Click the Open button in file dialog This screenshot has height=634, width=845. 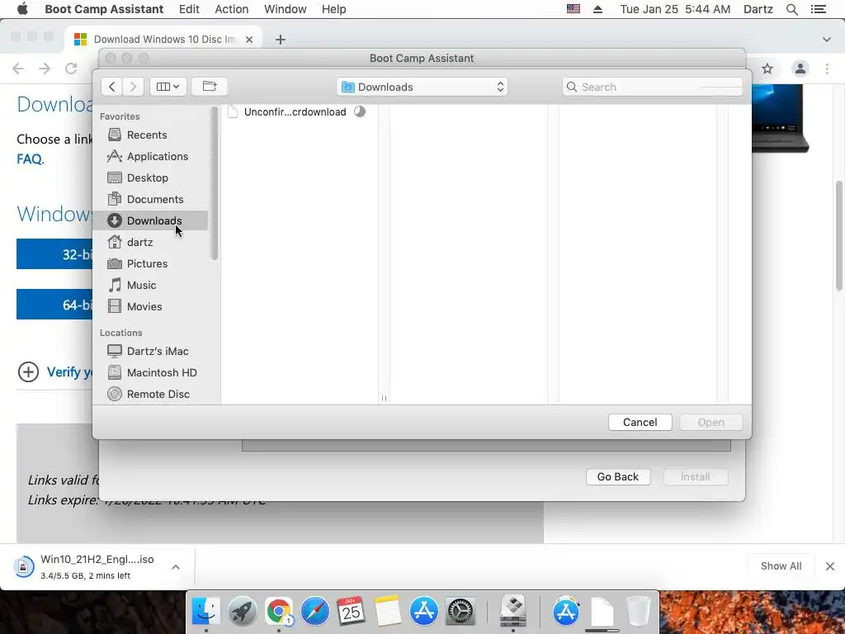[x=710, y=422]
